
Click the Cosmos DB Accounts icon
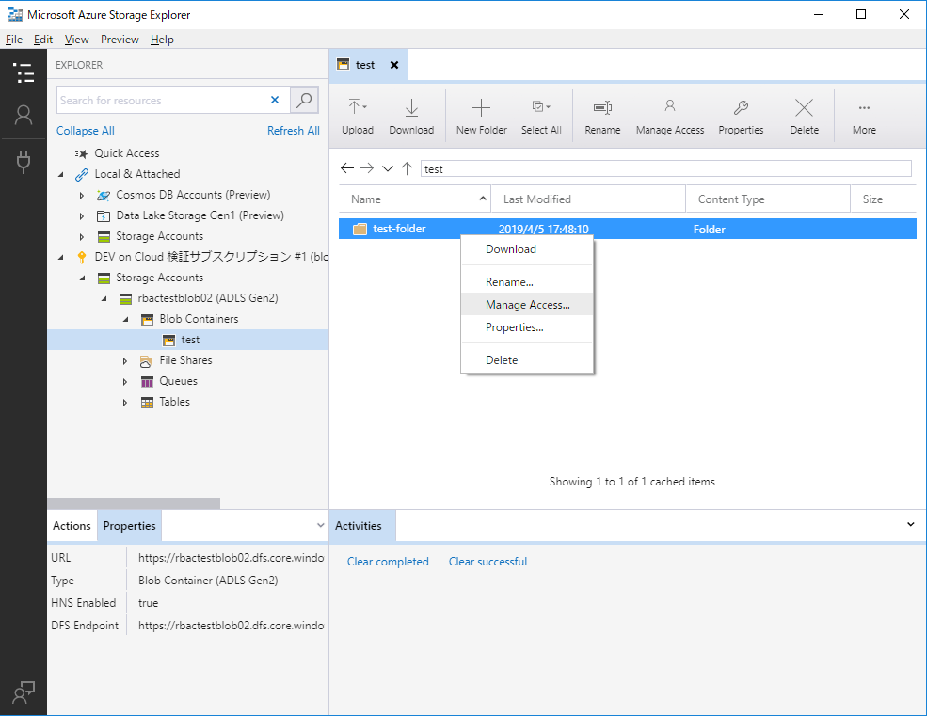104,195
